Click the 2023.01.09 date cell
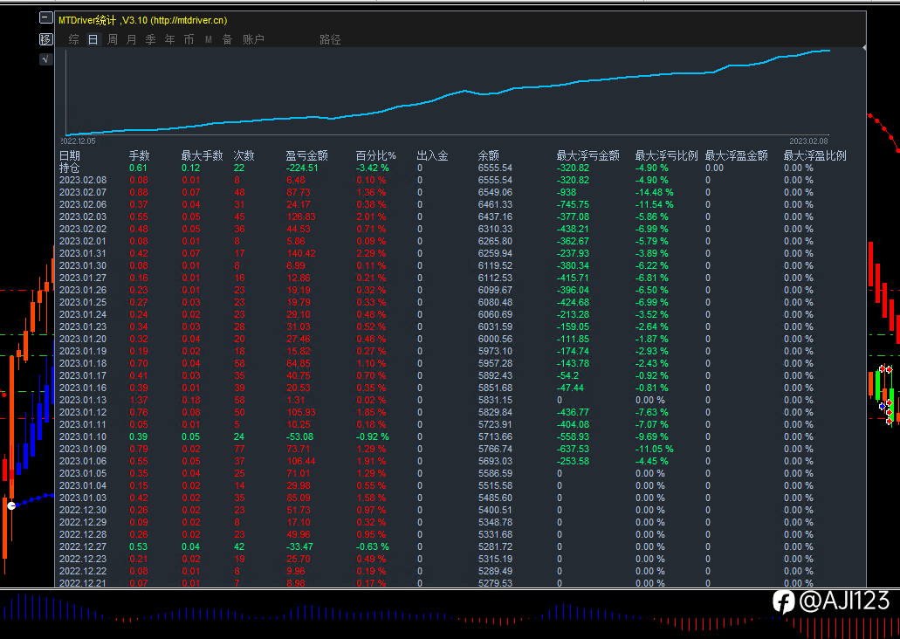Image resolution: width=900 pixels, height=639 pixels. [x=83, y=449]
